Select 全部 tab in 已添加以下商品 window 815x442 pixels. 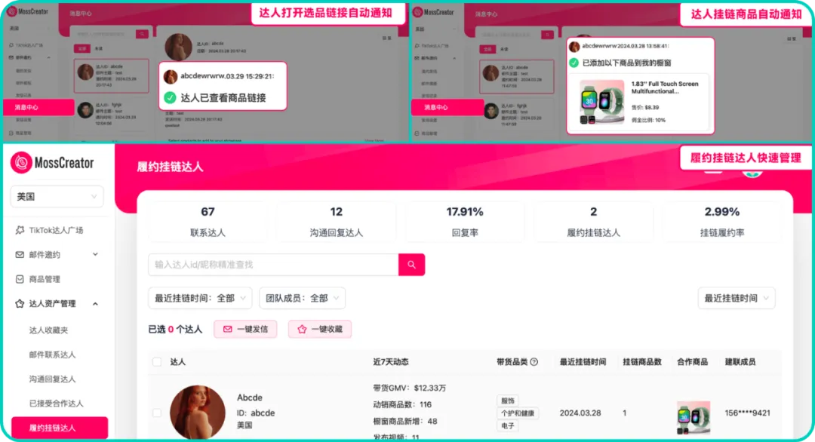[487, 49]
